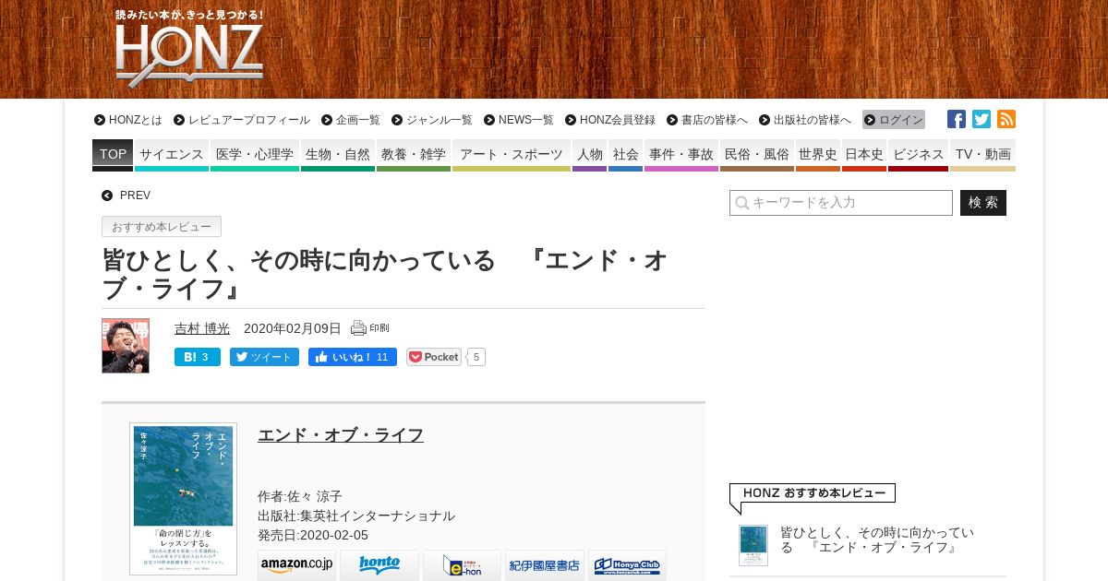1108x581 pixels.
Task: Go to the PREV article
Action: (126, 196)
